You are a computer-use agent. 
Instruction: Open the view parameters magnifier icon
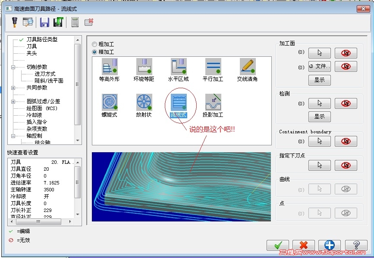pyautogui.click(x=28, y=22)
